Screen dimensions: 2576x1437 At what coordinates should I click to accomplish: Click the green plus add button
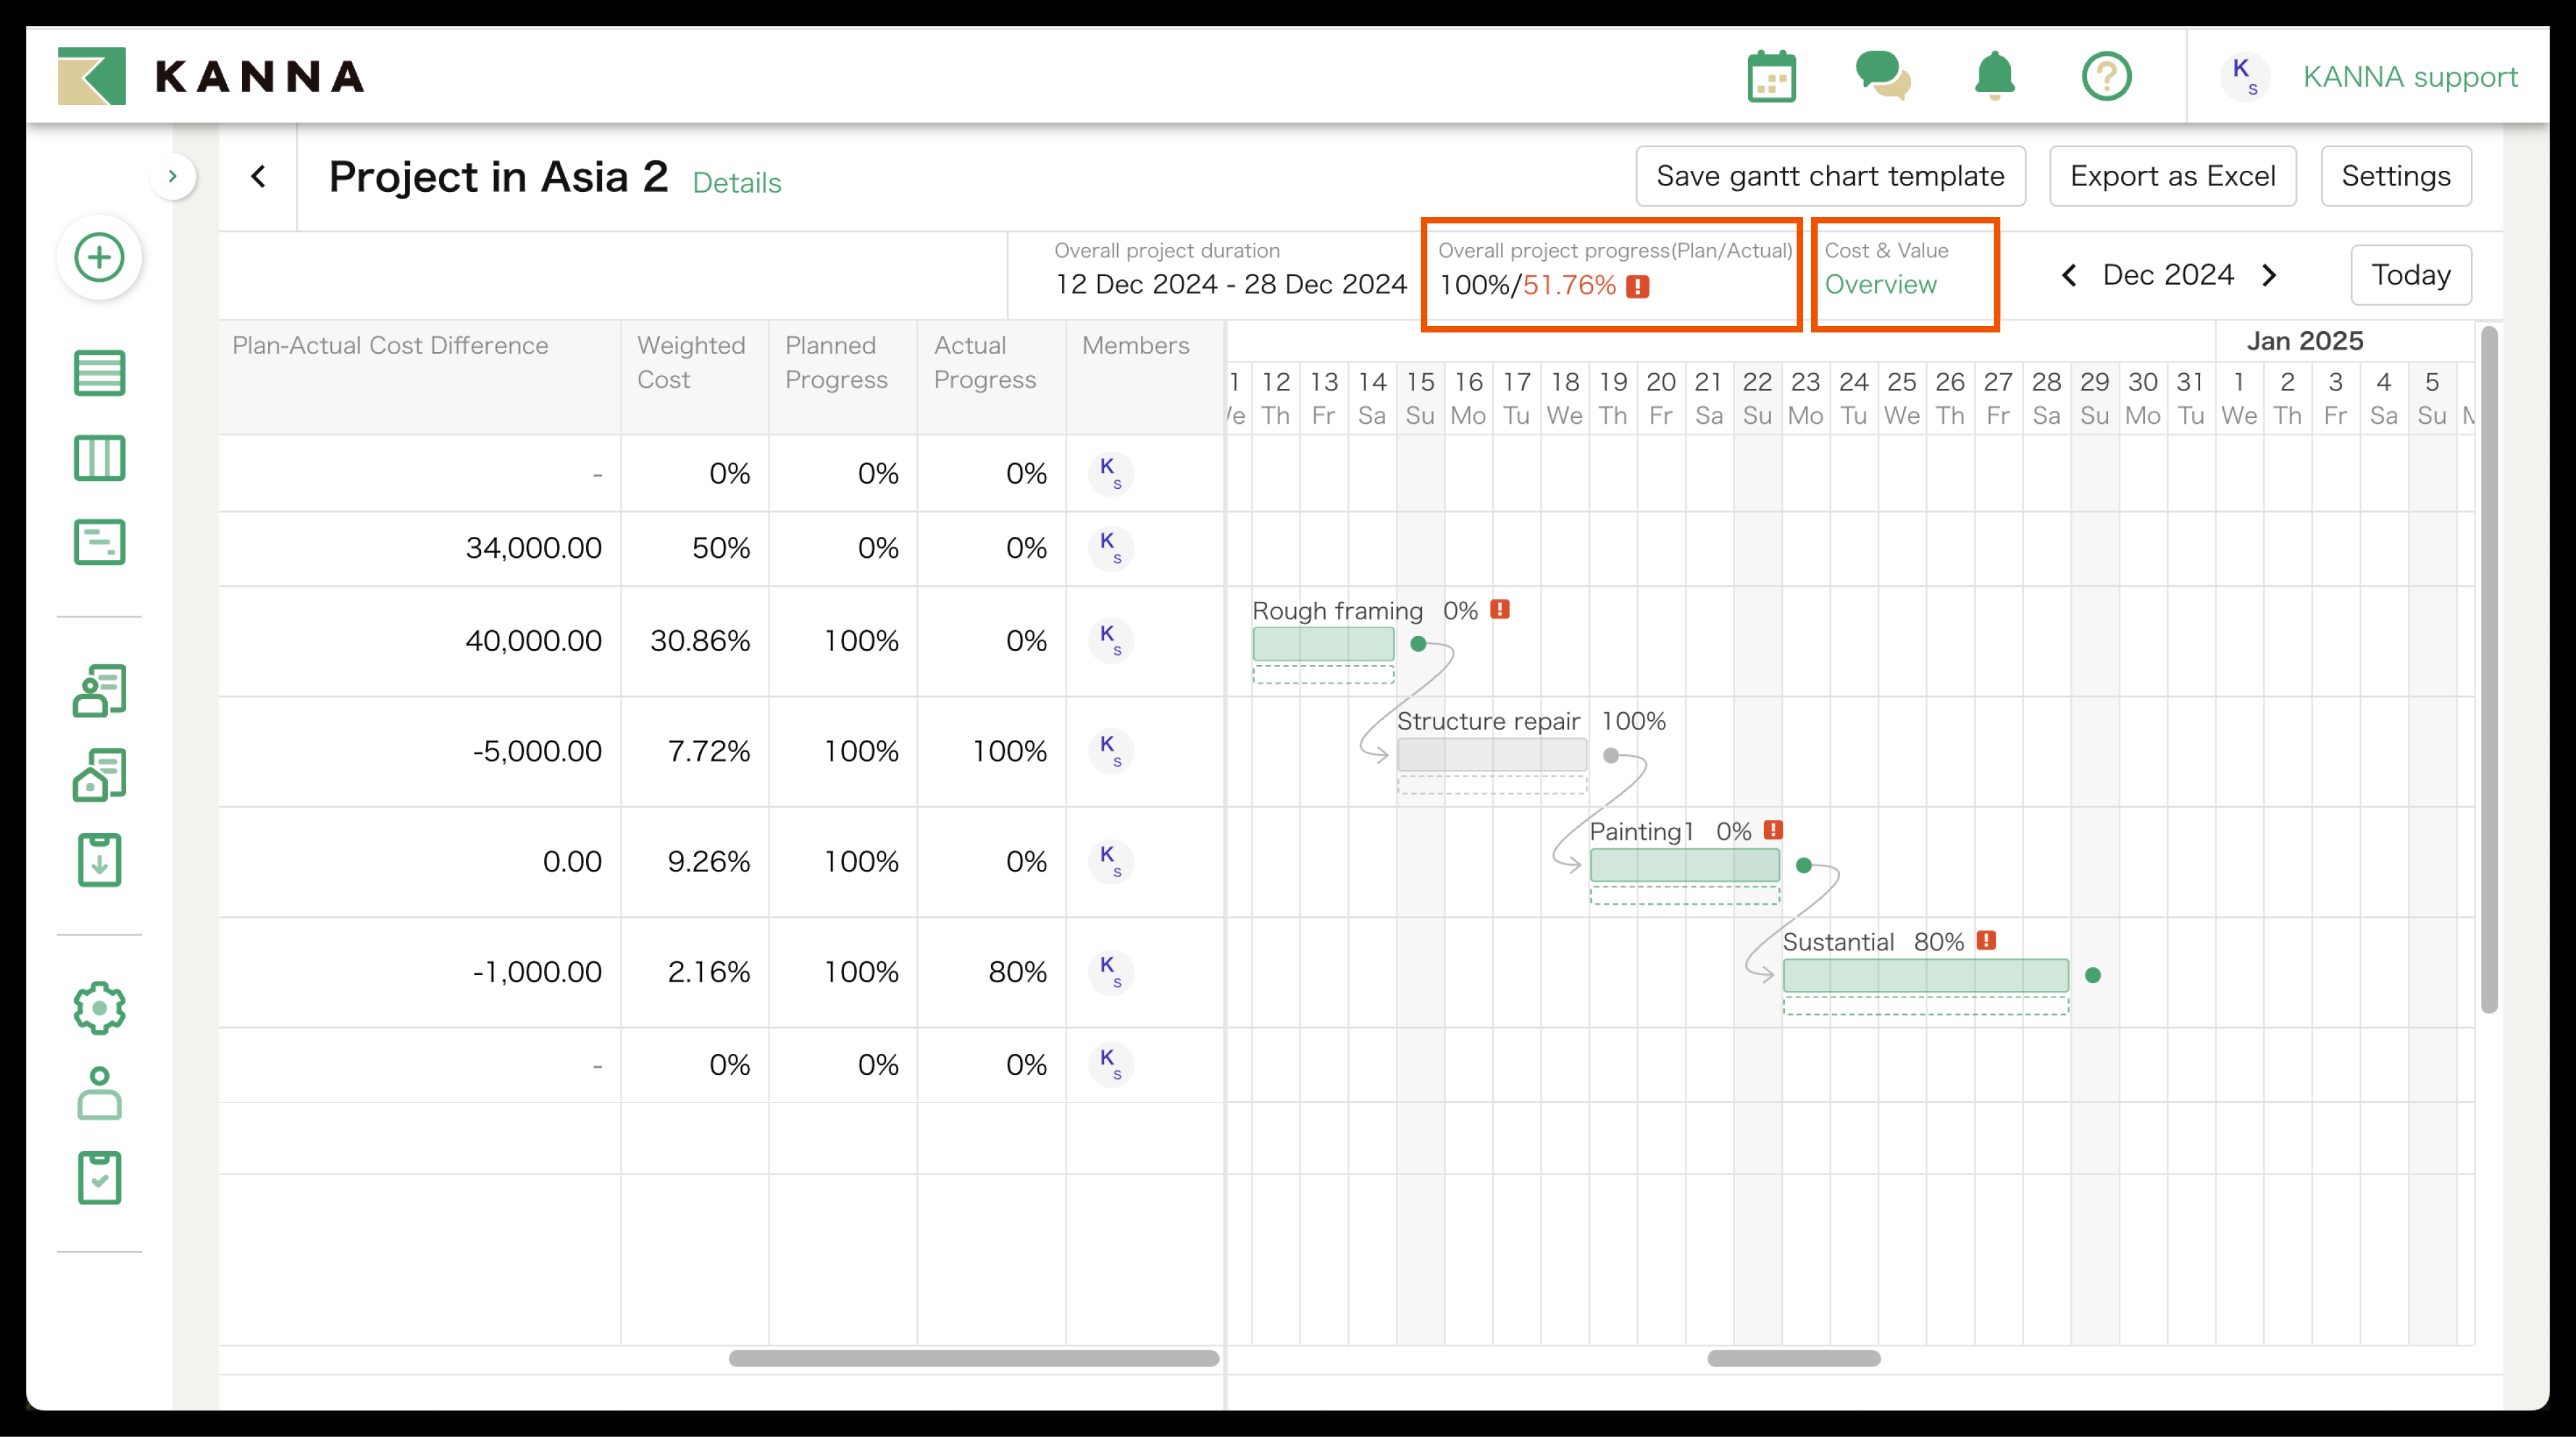coord(99,257)
